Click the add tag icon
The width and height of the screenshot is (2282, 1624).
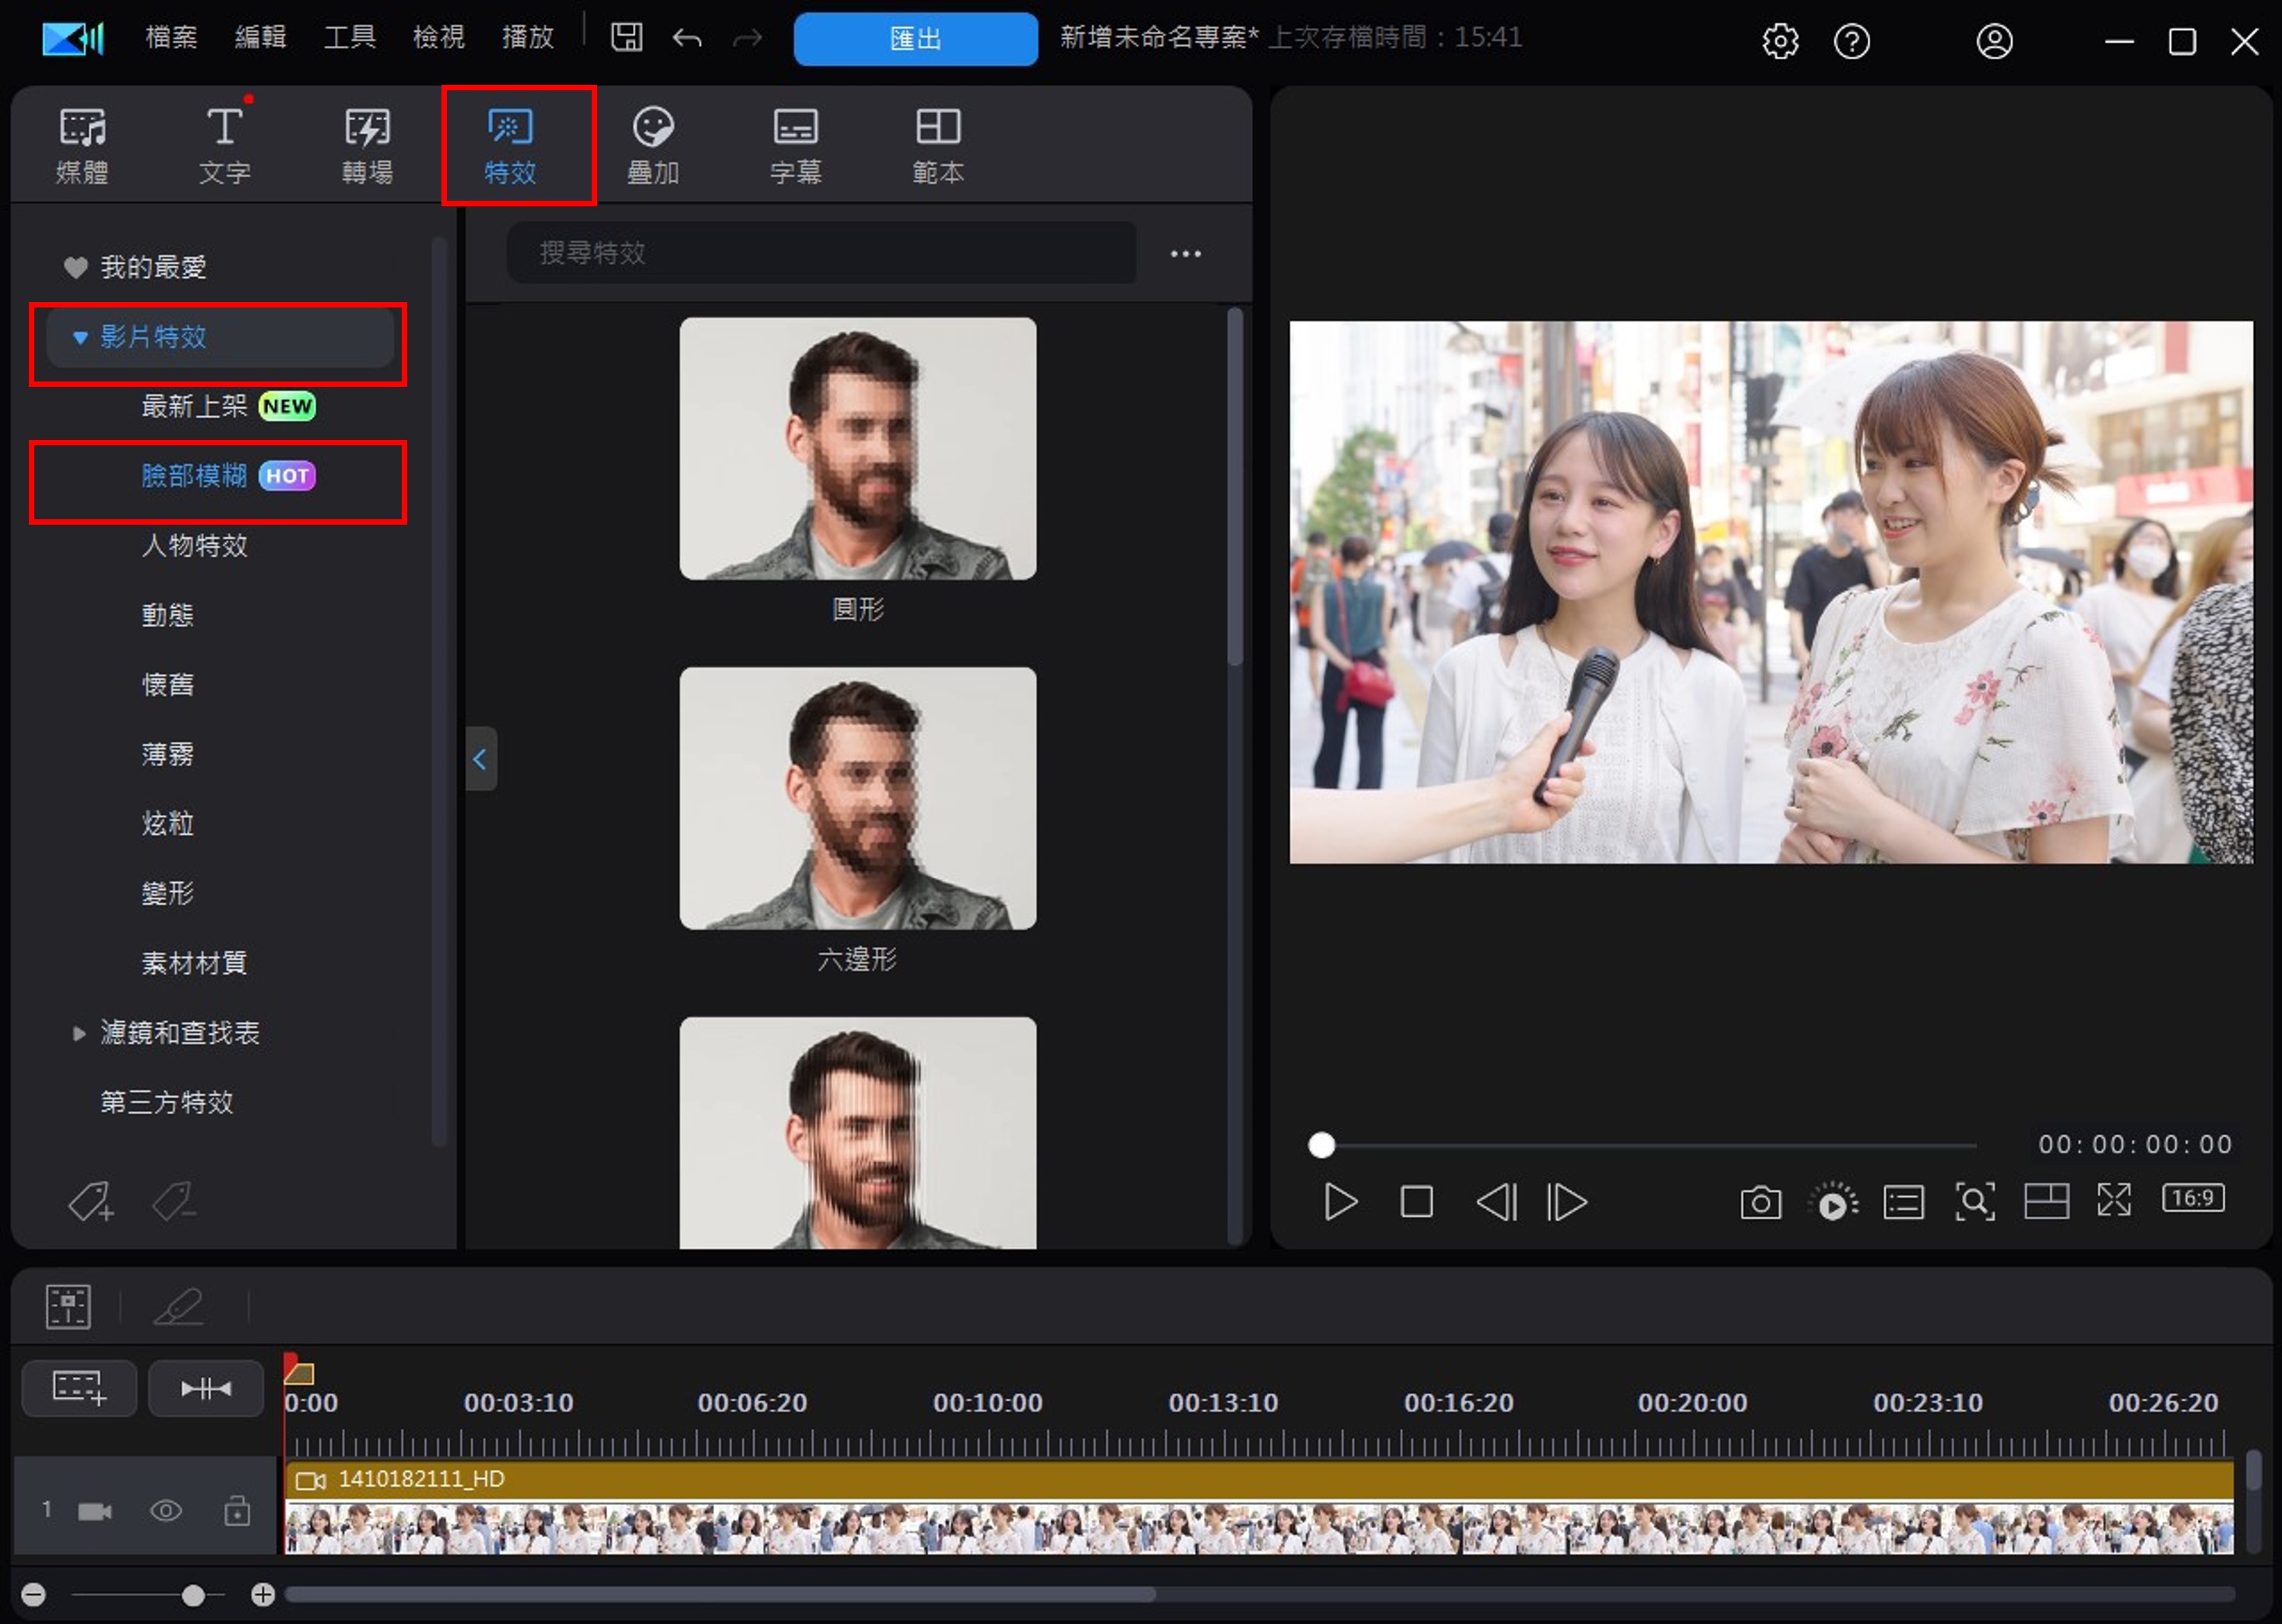[x=90, y=1201]
